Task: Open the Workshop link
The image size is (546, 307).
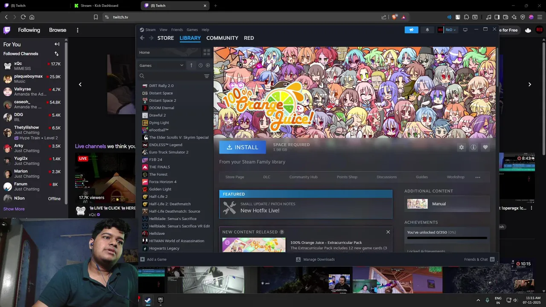Action: click(456, 177)
